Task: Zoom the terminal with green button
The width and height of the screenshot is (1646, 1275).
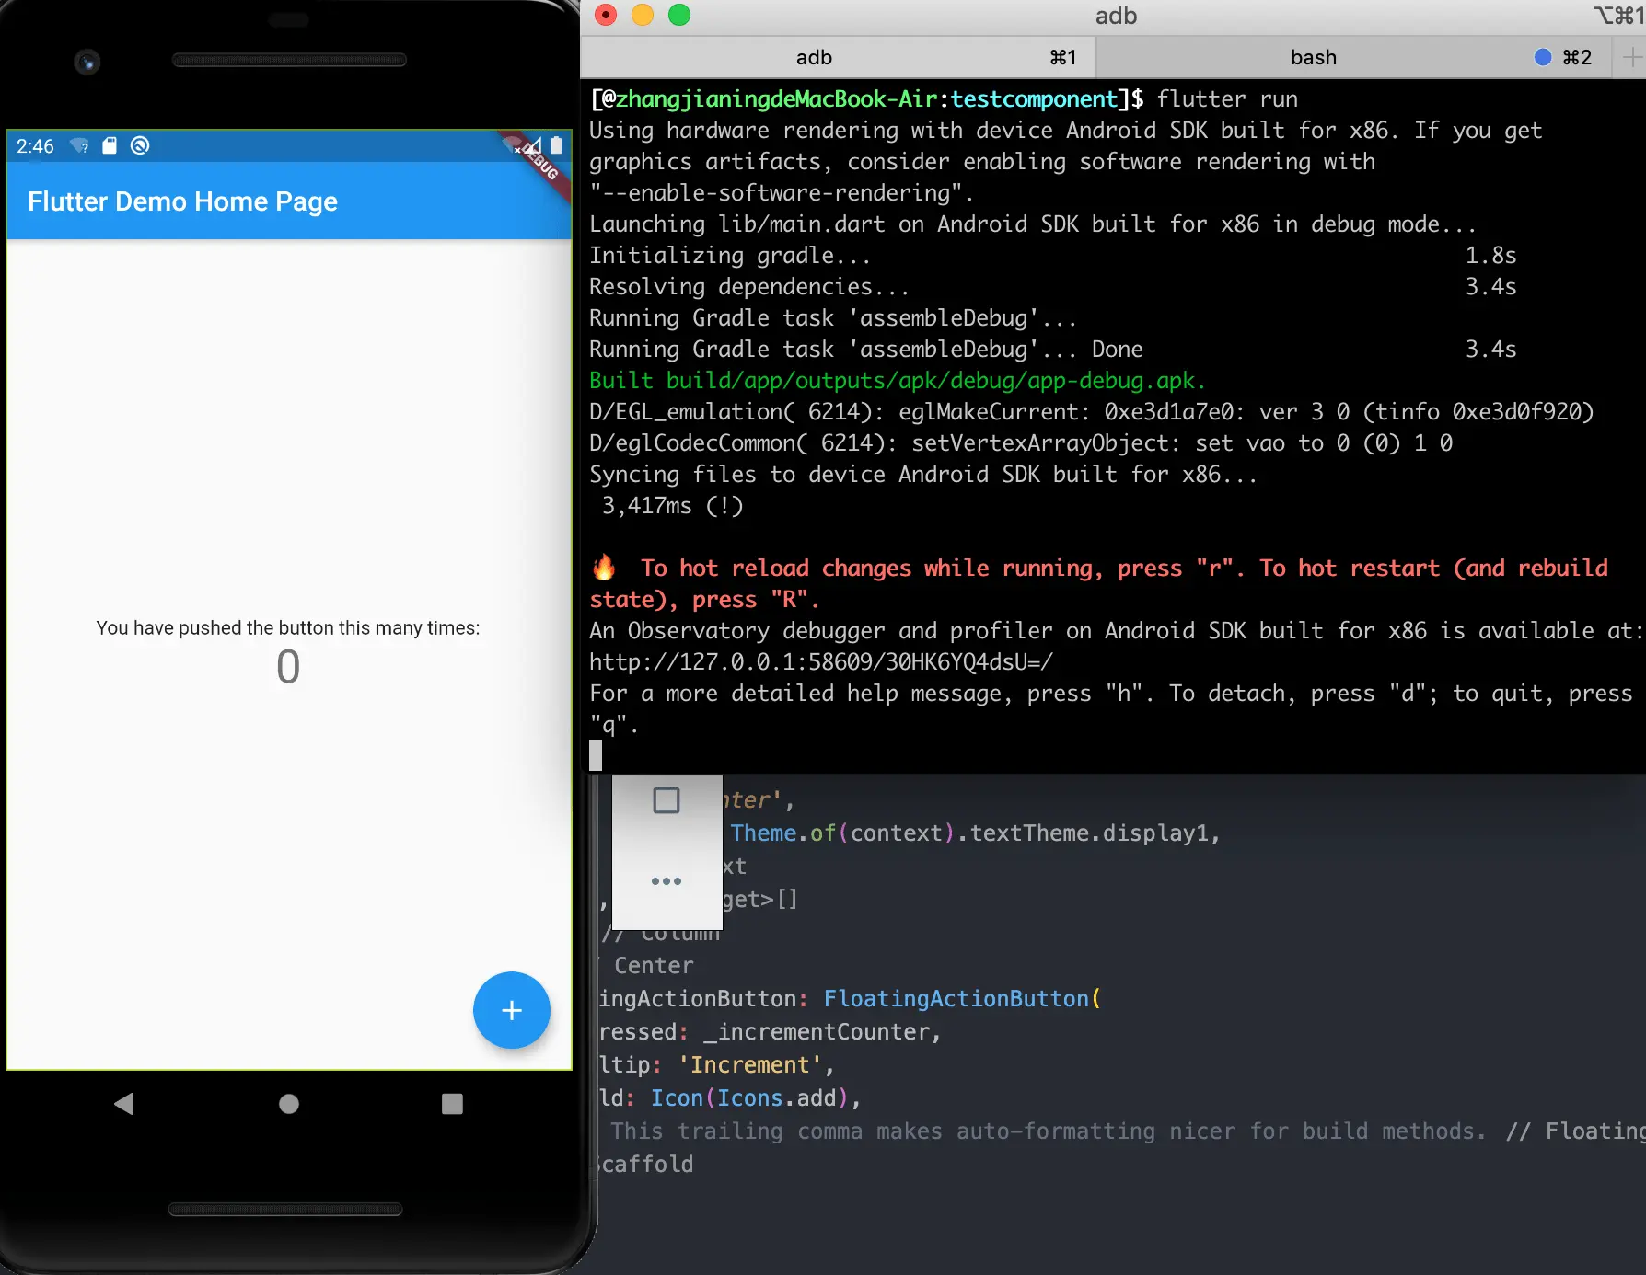Action: 679,15
